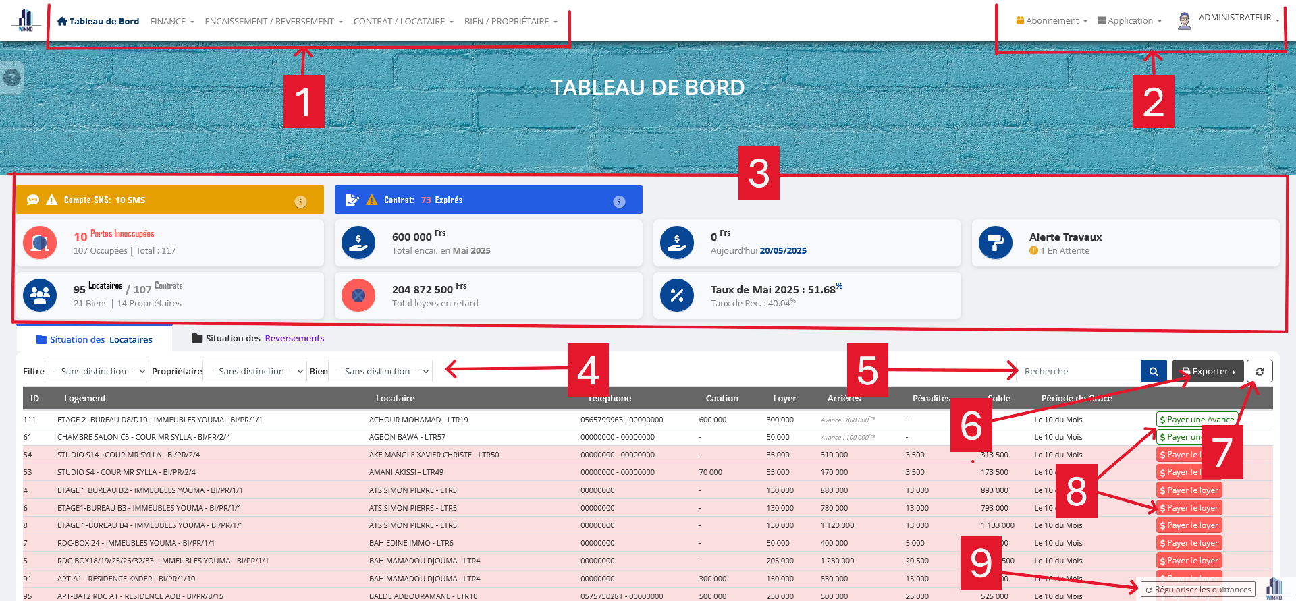The width and height of the screenshot is (1296, 601).
Task: Open the FINANCE menu
Action: coord(171,22)
